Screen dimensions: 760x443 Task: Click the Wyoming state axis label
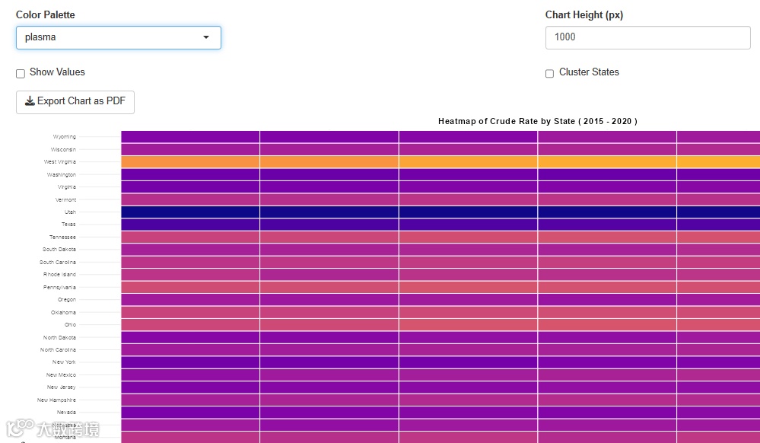coord(64,137)
